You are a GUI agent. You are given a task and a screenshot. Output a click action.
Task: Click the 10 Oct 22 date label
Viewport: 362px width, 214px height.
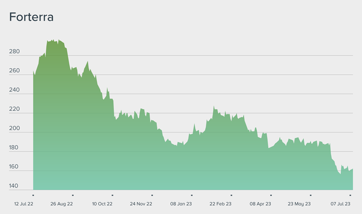[x=102, y=203]
